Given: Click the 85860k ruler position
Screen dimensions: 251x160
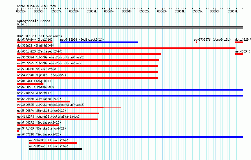Looking at the screenshot, I should (109, 11).
